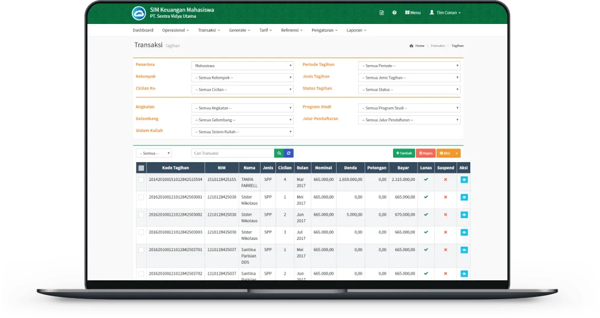Click the eye icon for Jun 2017 Sister Nikolaus

pos(464,215)
